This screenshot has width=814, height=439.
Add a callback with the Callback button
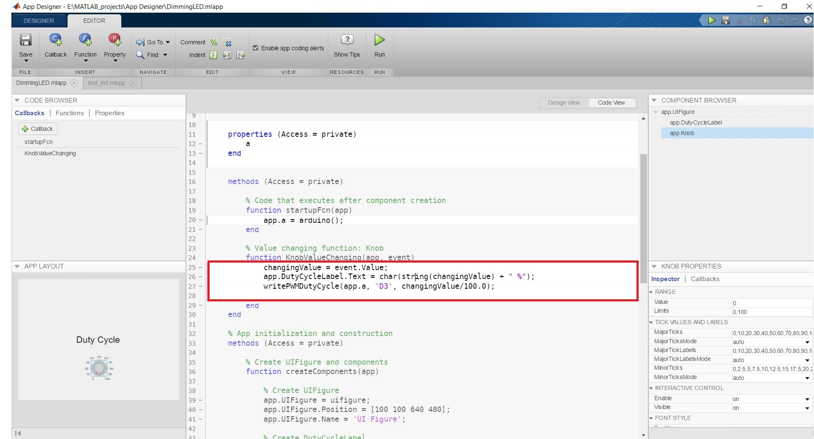[38, 129]
